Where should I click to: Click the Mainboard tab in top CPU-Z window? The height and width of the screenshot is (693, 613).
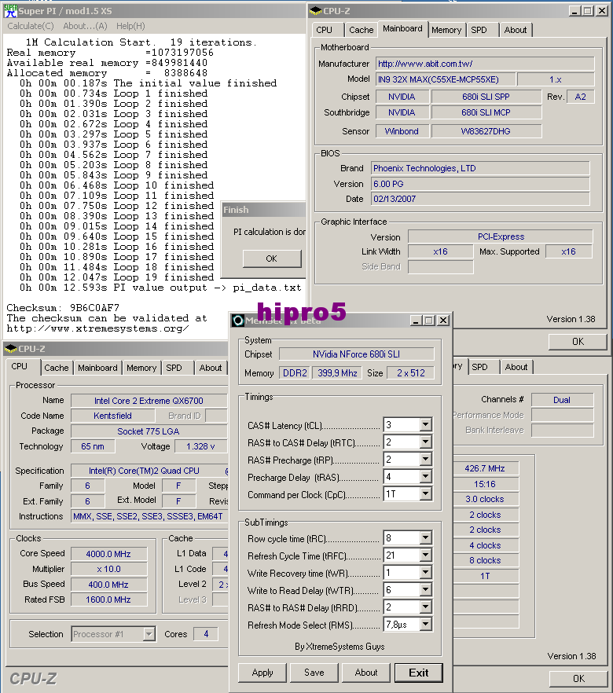[x=402, y=28]
